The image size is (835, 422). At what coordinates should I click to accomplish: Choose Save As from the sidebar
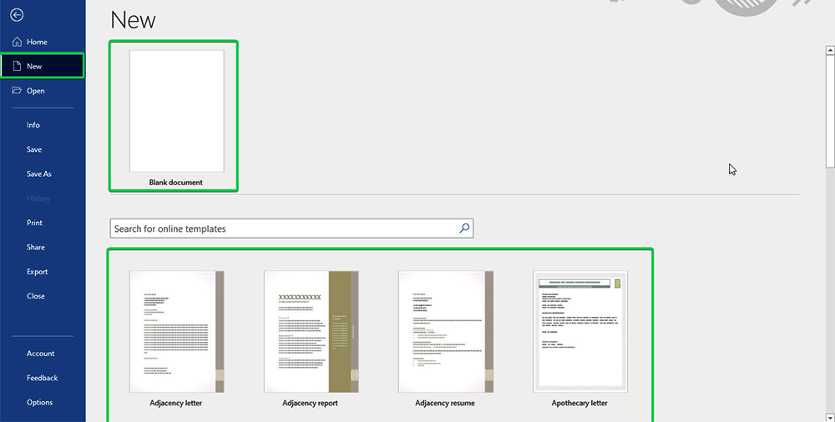coord(39,174)
